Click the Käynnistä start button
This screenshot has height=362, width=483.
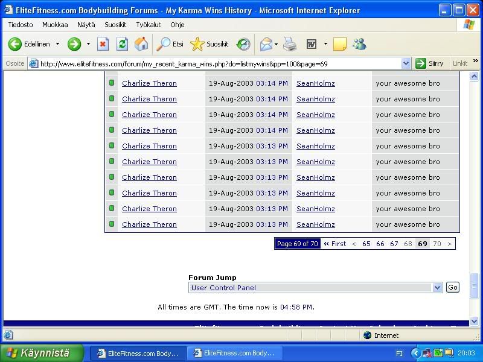click(x=41, y=353)
